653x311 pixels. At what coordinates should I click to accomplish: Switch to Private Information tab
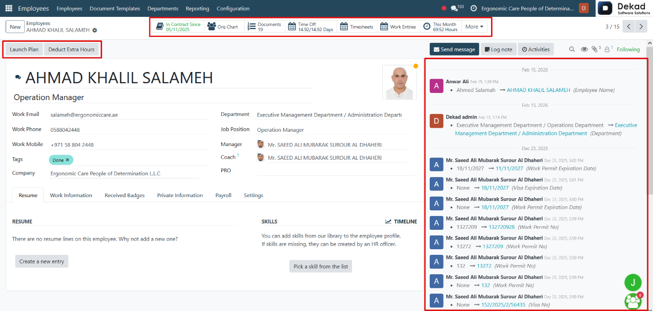pyautogui.click(x=180, y=195)
